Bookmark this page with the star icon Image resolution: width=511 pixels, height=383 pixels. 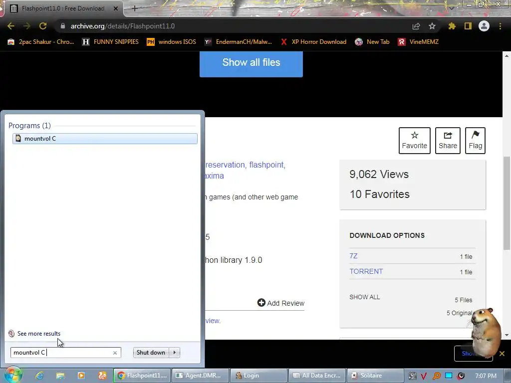pyautogui.click(x=432, y=26)
